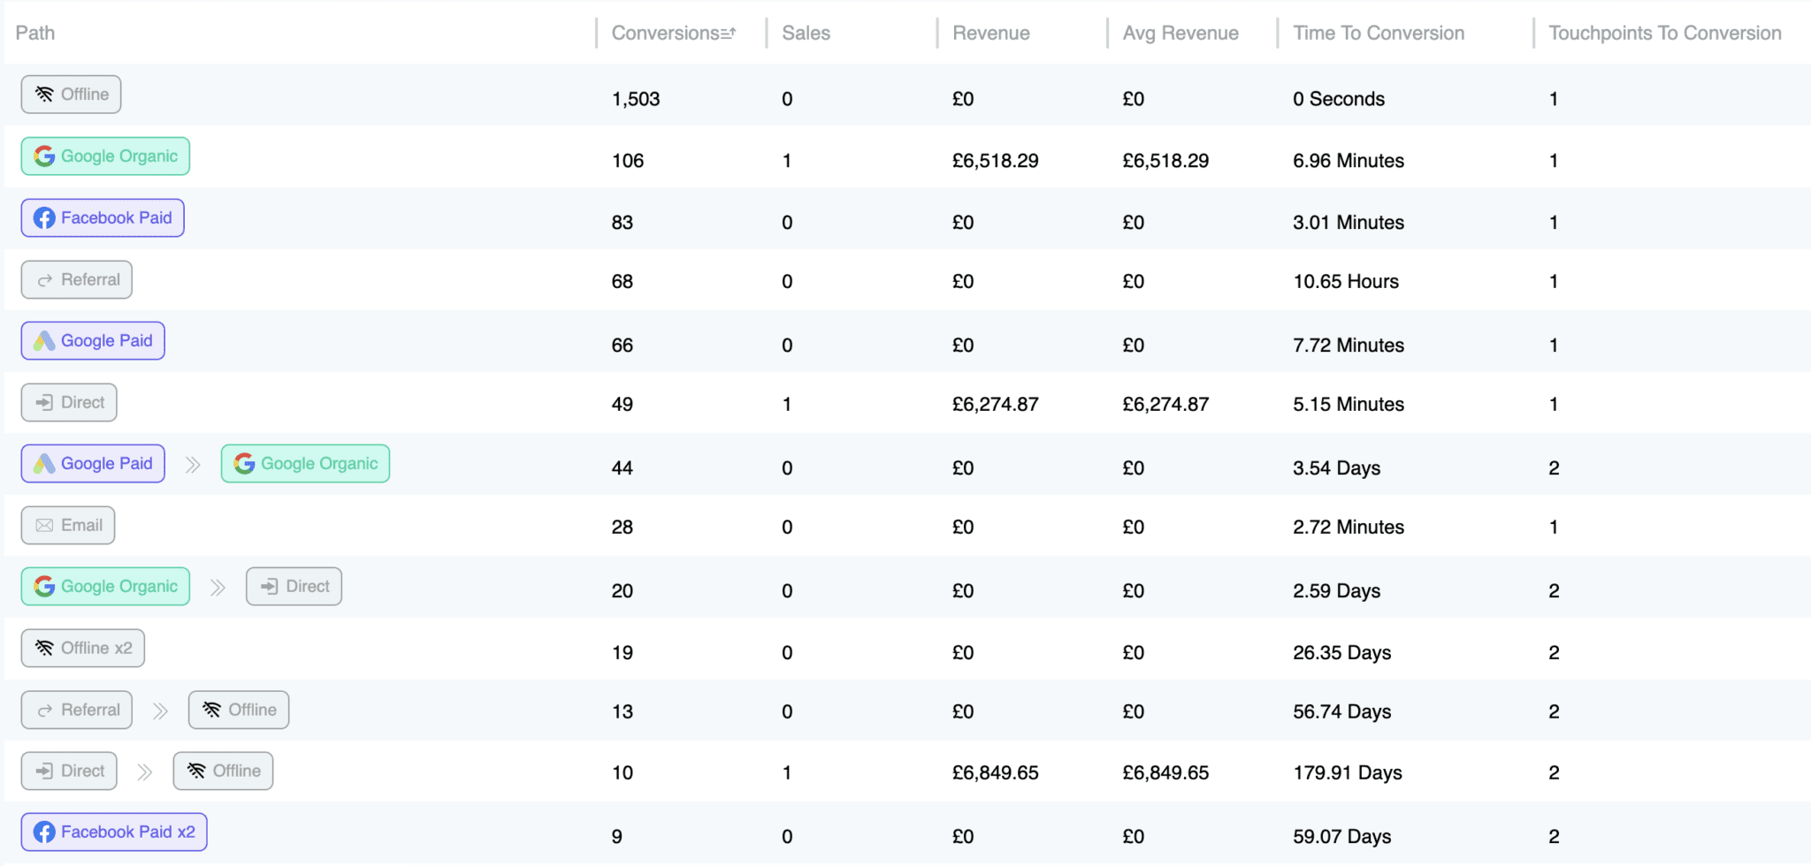Click the offline wifi icon in top Offline tag
1811x866 pixels.
44,95
